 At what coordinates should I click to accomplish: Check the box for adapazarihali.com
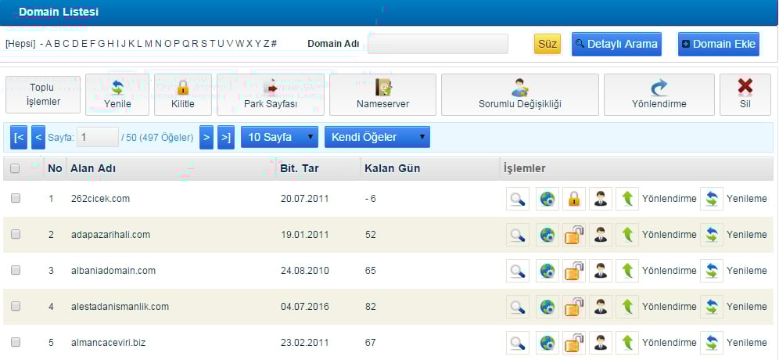tap(16, 234)
